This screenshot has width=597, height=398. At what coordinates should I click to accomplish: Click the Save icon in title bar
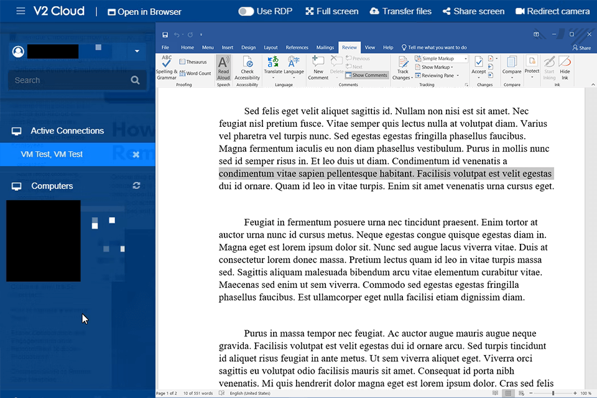[165, 35]
